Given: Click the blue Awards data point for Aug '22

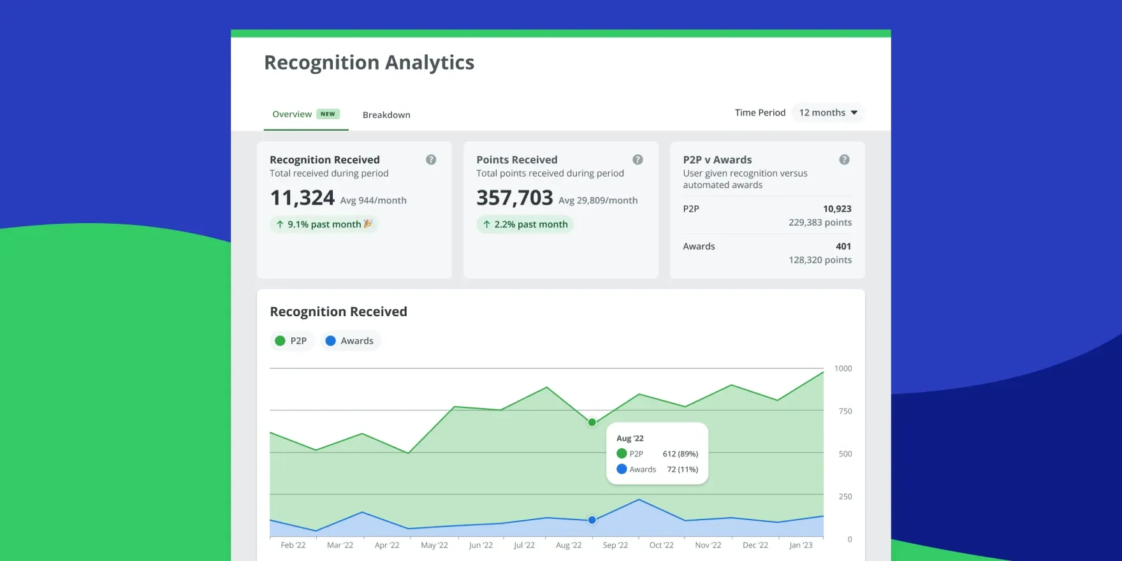Looking at the screenshot, I should [x=592, y=520].
